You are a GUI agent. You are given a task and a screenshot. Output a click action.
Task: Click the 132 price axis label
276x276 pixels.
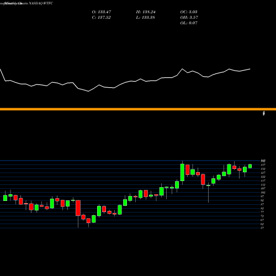coord(263,169)
